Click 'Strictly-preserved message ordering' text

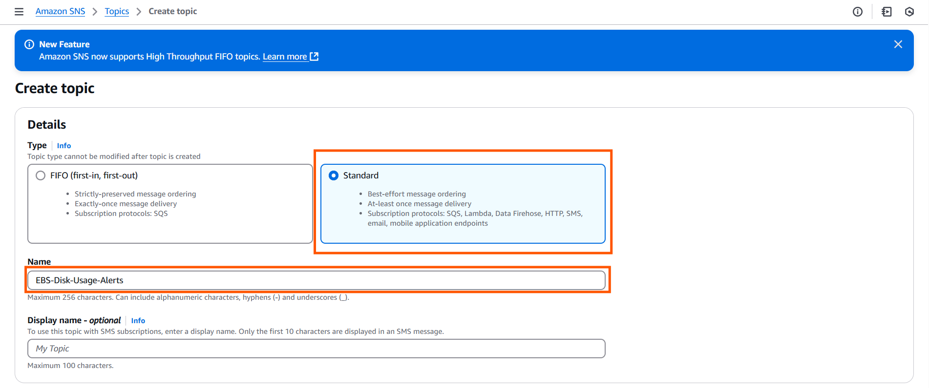[135, 194]
